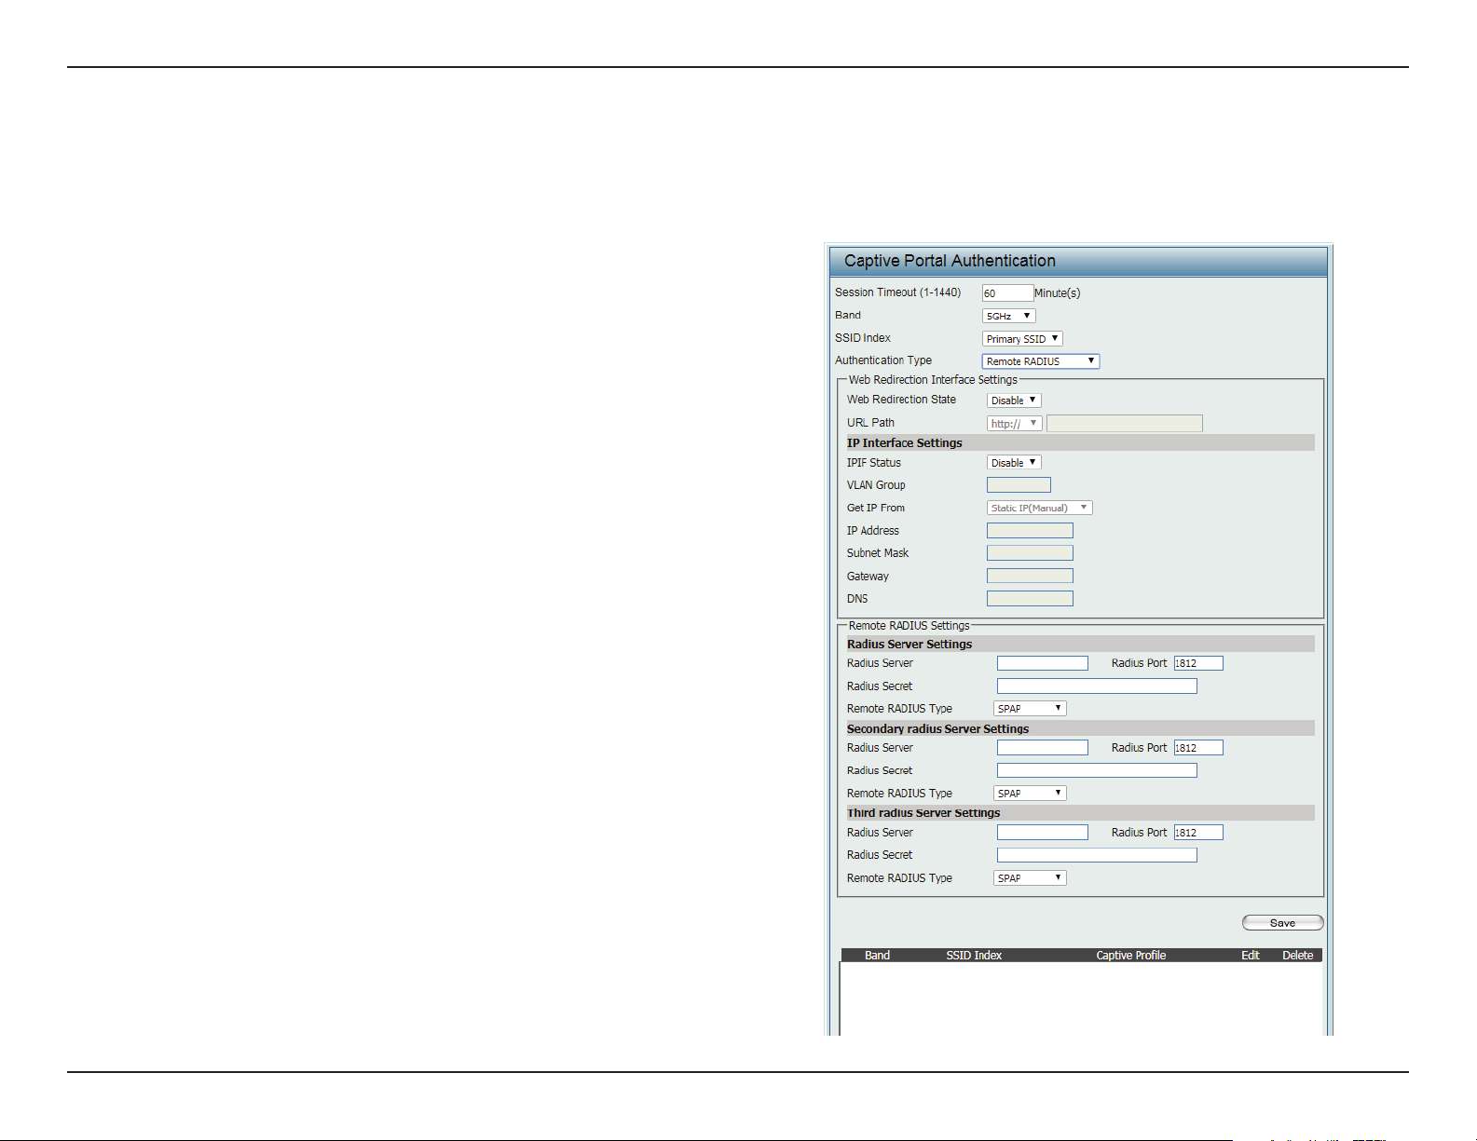The image size is (1477, 1141).
Task: Click the Third radius Server Settings heading
Action: 923,813
